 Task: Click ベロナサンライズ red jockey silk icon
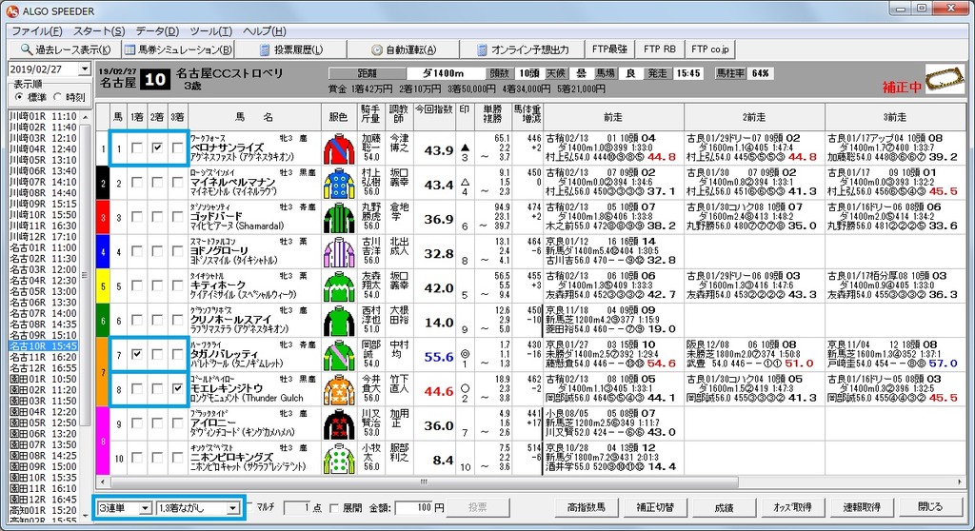pyautogui.click(x=339, y=148)
